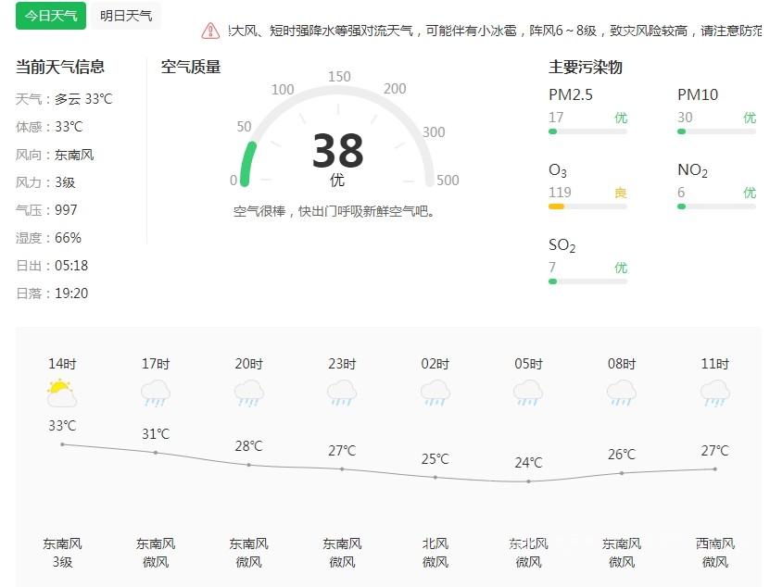Screen dimensions: 770x587
Task: Click the PM2.5 value 17
Action: (x=556, y=118)
